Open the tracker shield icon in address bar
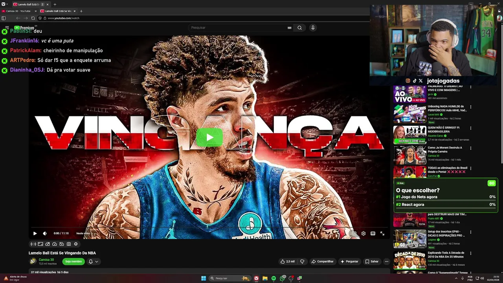The height and width of the screenshot is (283, 503). point(40,18)
